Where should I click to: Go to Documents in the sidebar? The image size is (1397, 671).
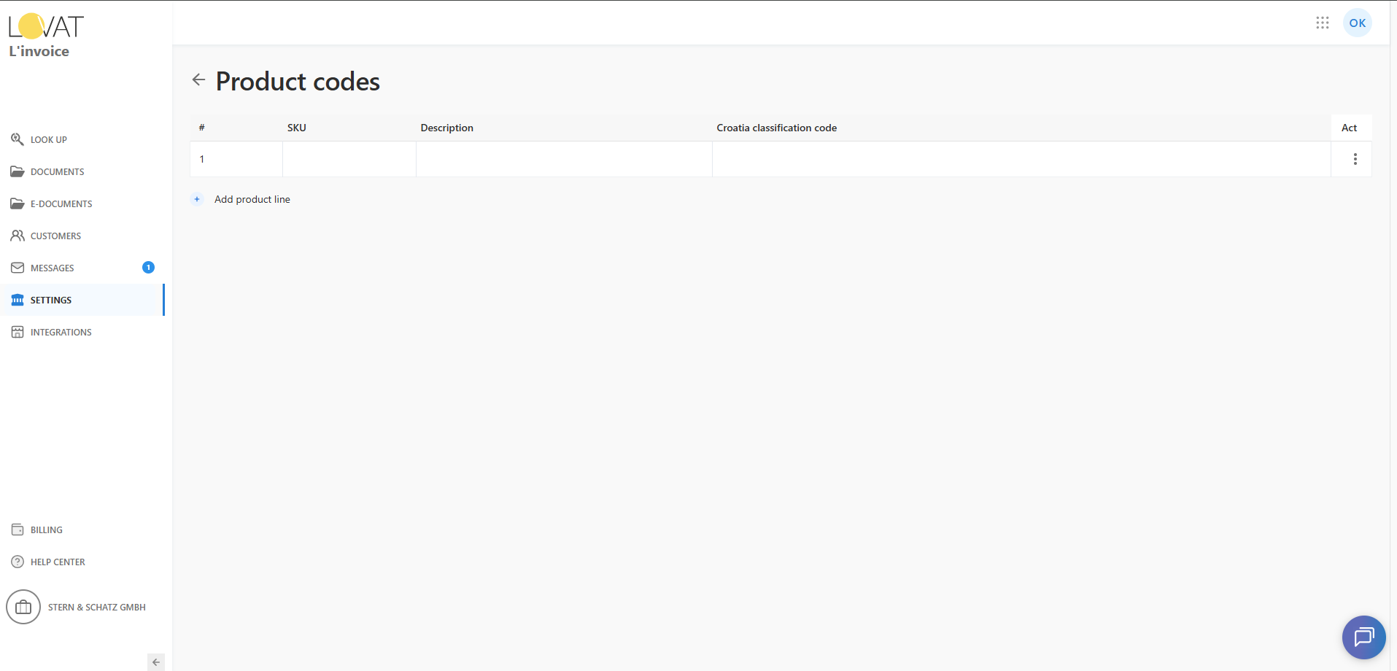(x=57, y=171)
